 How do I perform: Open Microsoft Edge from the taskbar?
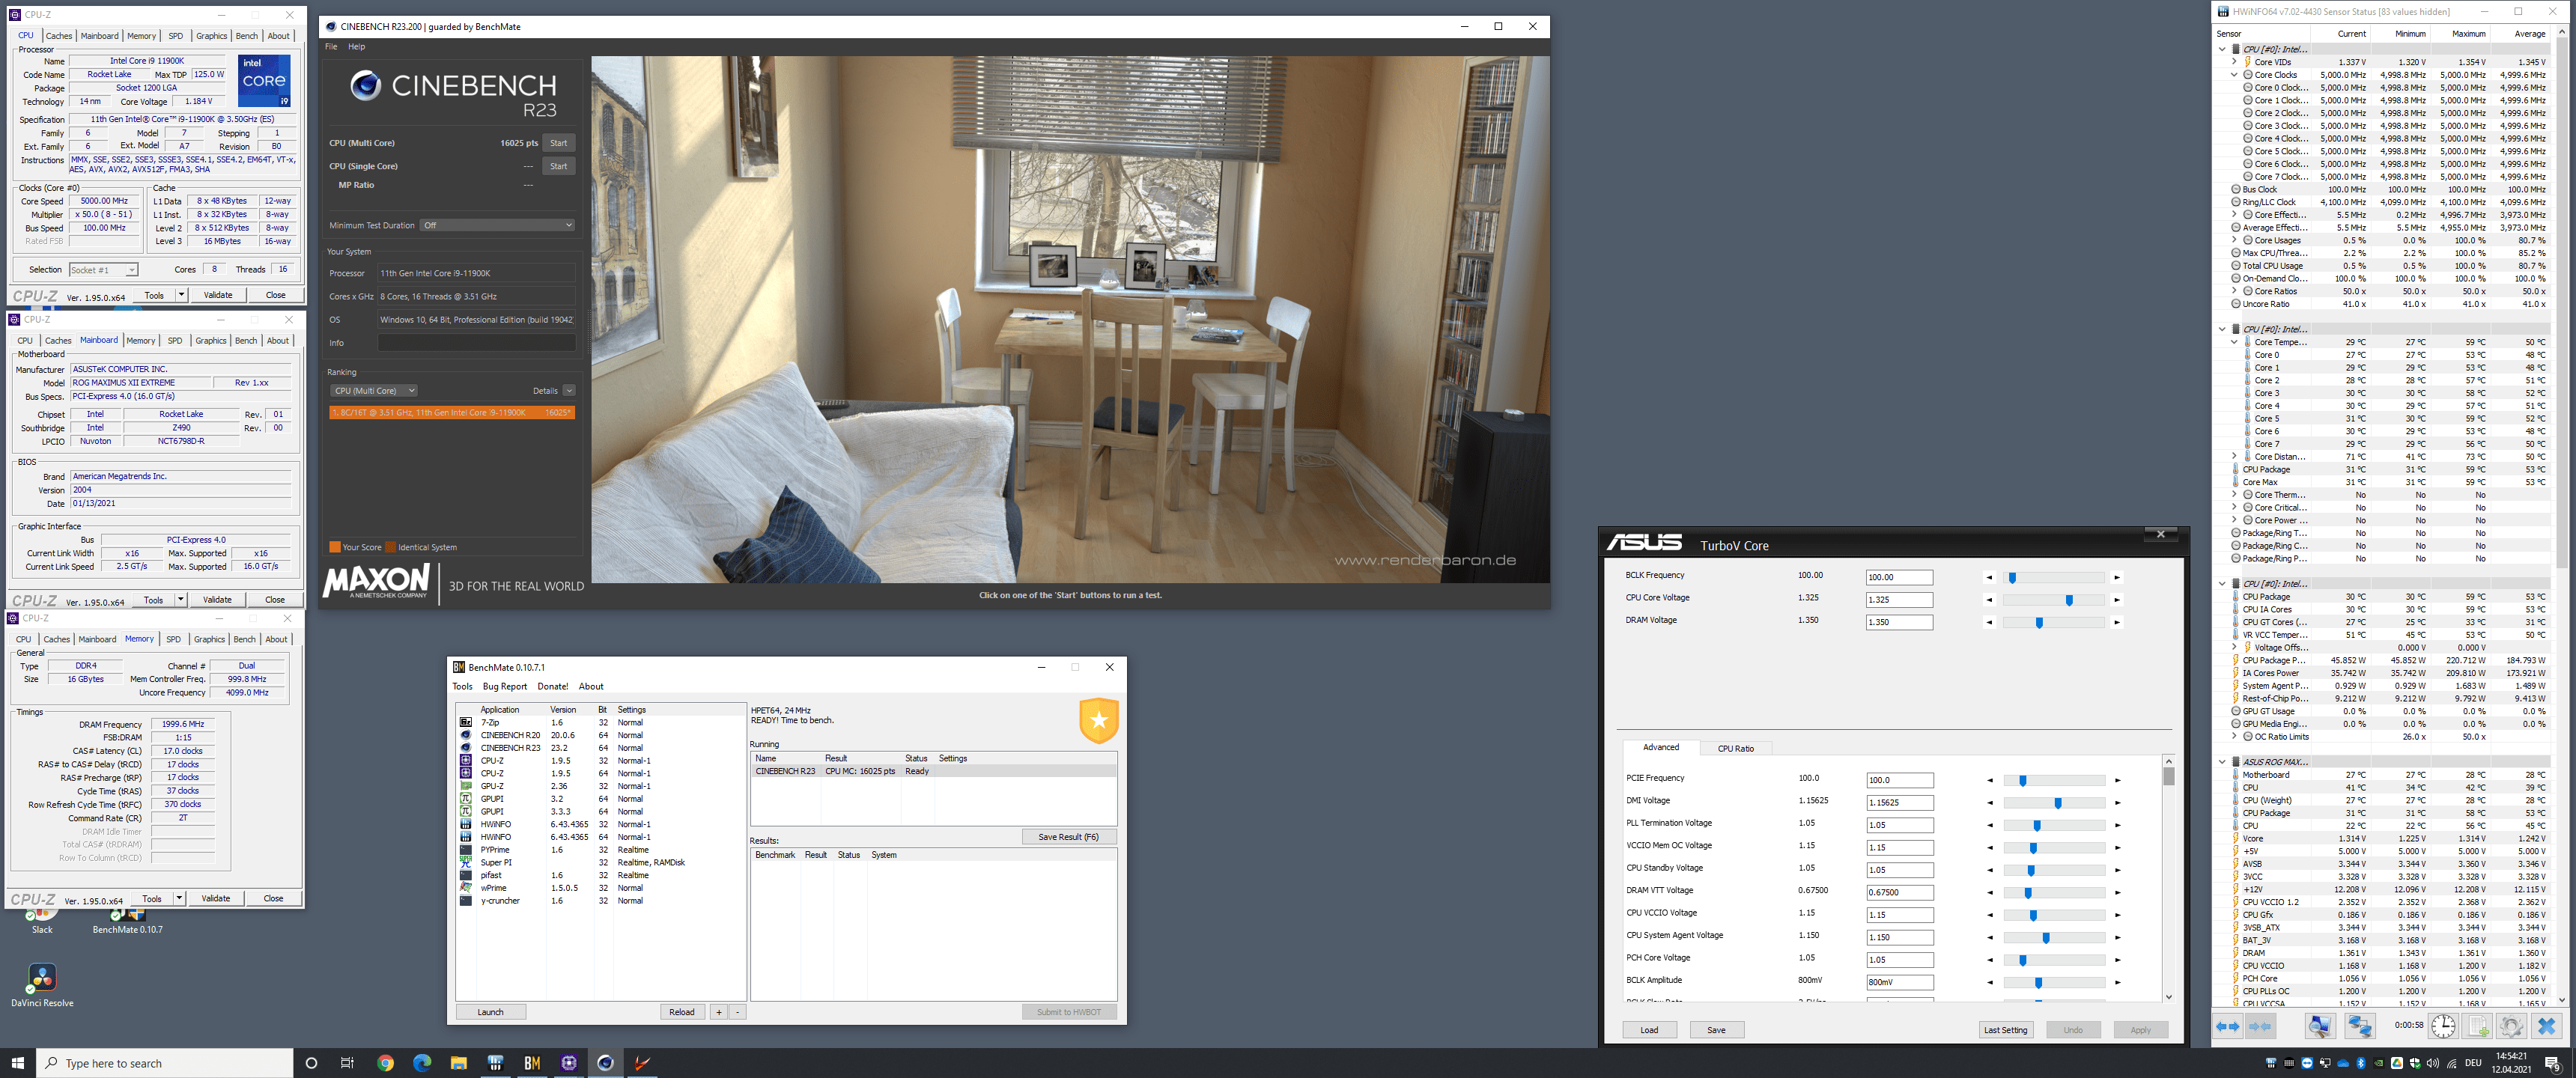(422, 1063)
